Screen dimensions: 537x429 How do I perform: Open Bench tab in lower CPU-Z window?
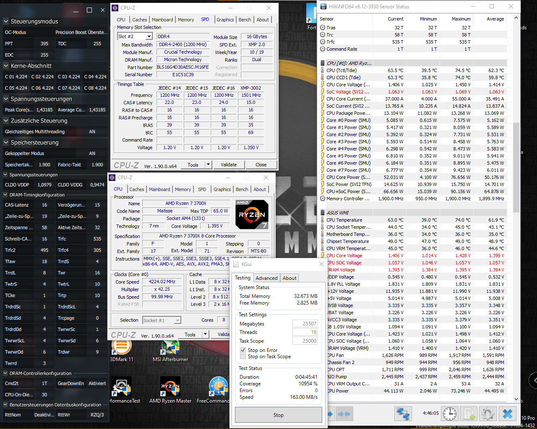(x=242, y=189)
